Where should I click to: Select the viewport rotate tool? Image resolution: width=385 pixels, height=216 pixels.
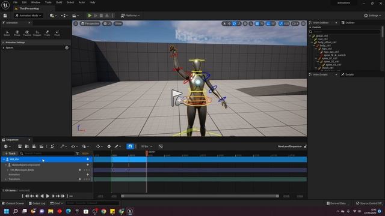234,23
